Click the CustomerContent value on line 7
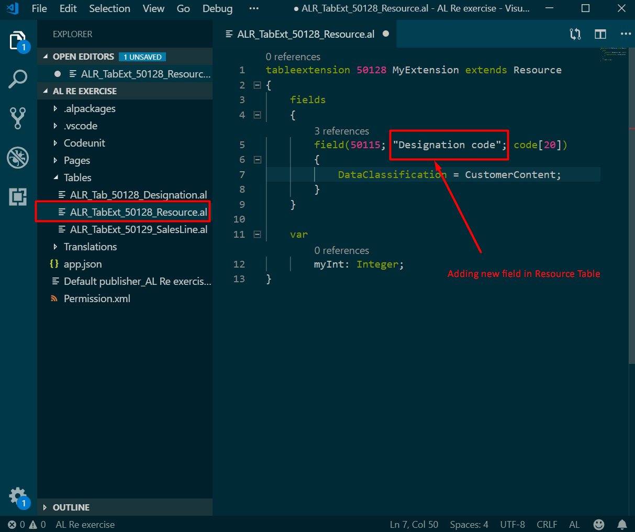This screenshot has height=532, width=635. (510, 174)
